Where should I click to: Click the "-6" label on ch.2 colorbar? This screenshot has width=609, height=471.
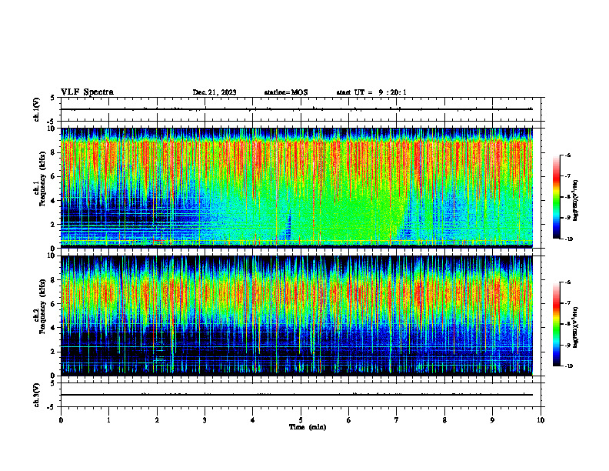click(x=567, y=282)
